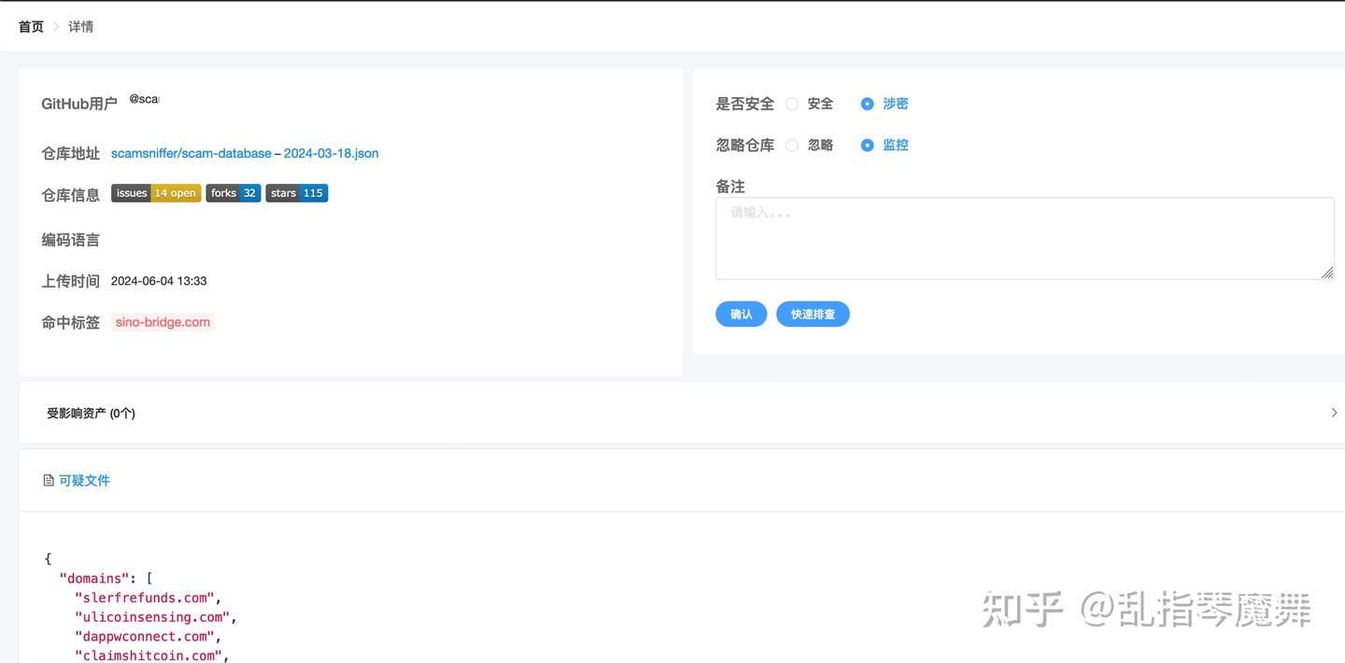Click the sino-bridge.com hit tag
This screenshot has height=663, width=1345.
162,321
